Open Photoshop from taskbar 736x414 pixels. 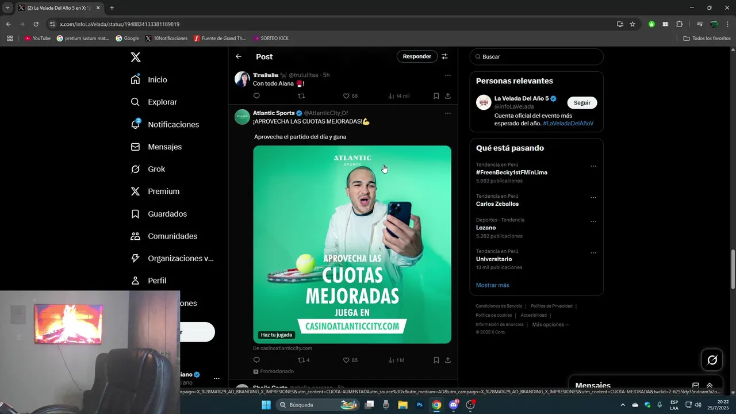pos(420,405)
